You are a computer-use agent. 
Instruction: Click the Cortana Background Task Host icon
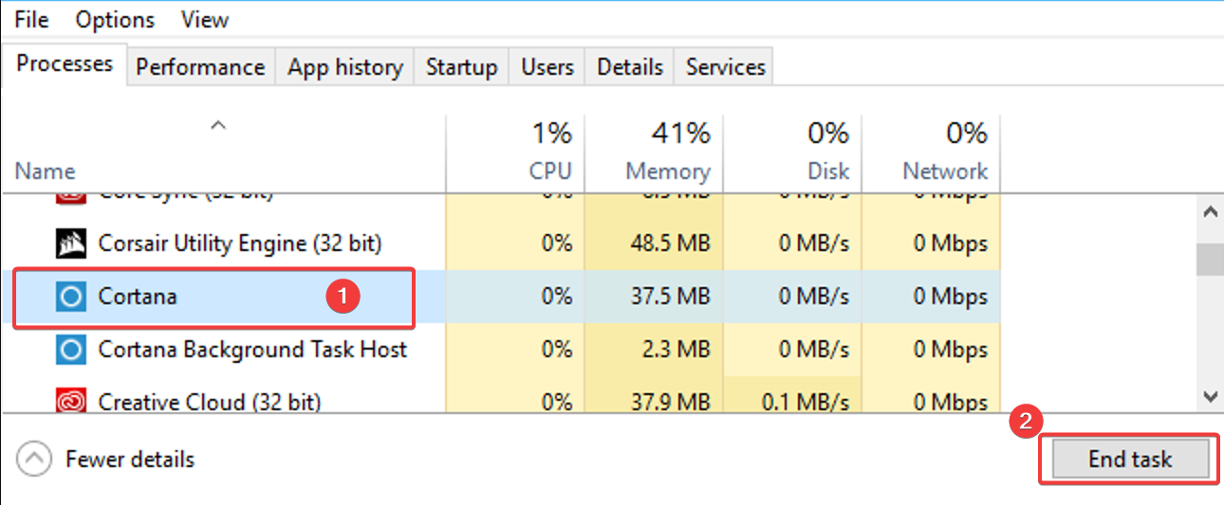point(71,350)
